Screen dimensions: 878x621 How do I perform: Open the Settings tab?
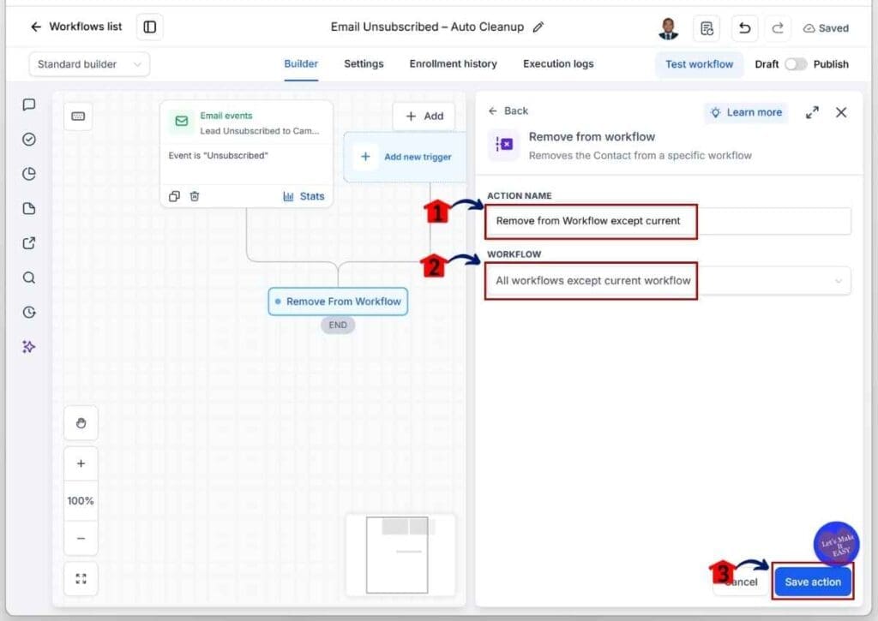coord(364,63)
